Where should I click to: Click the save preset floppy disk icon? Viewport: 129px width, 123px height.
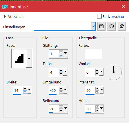(101, 26)
